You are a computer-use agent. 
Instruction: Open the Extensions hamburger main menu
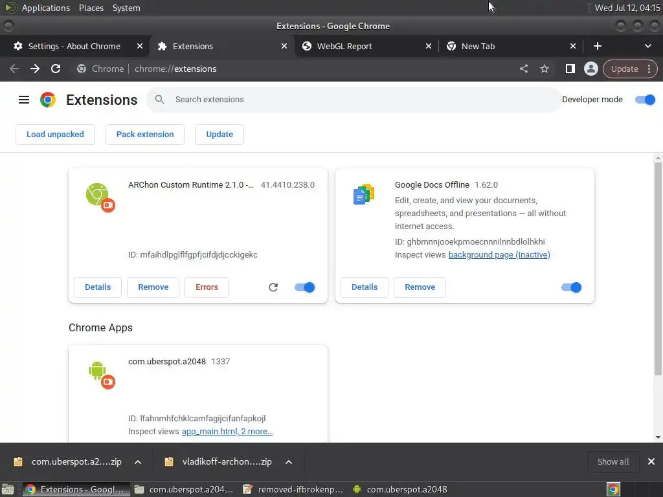click(x=24, y=100)
